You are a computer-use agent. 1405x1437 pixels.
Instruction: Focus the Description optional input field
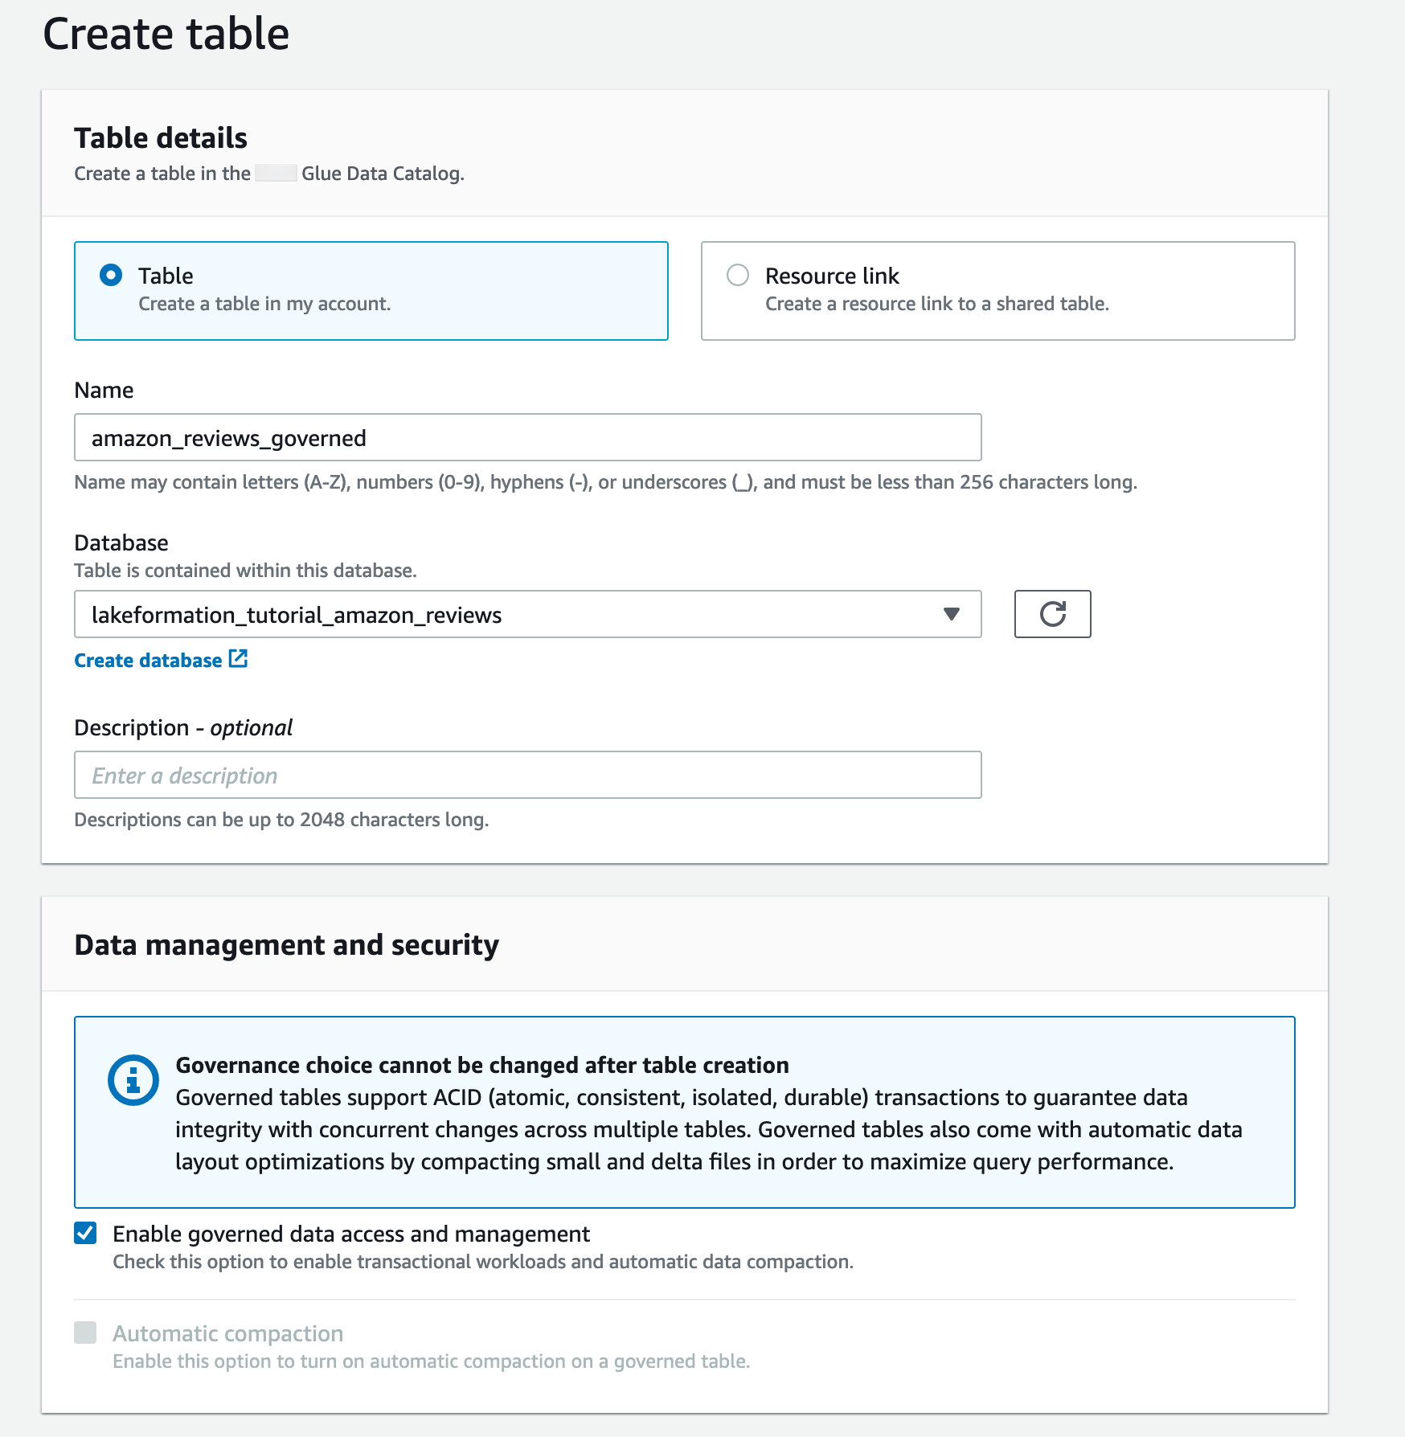(x=527, y=776)
